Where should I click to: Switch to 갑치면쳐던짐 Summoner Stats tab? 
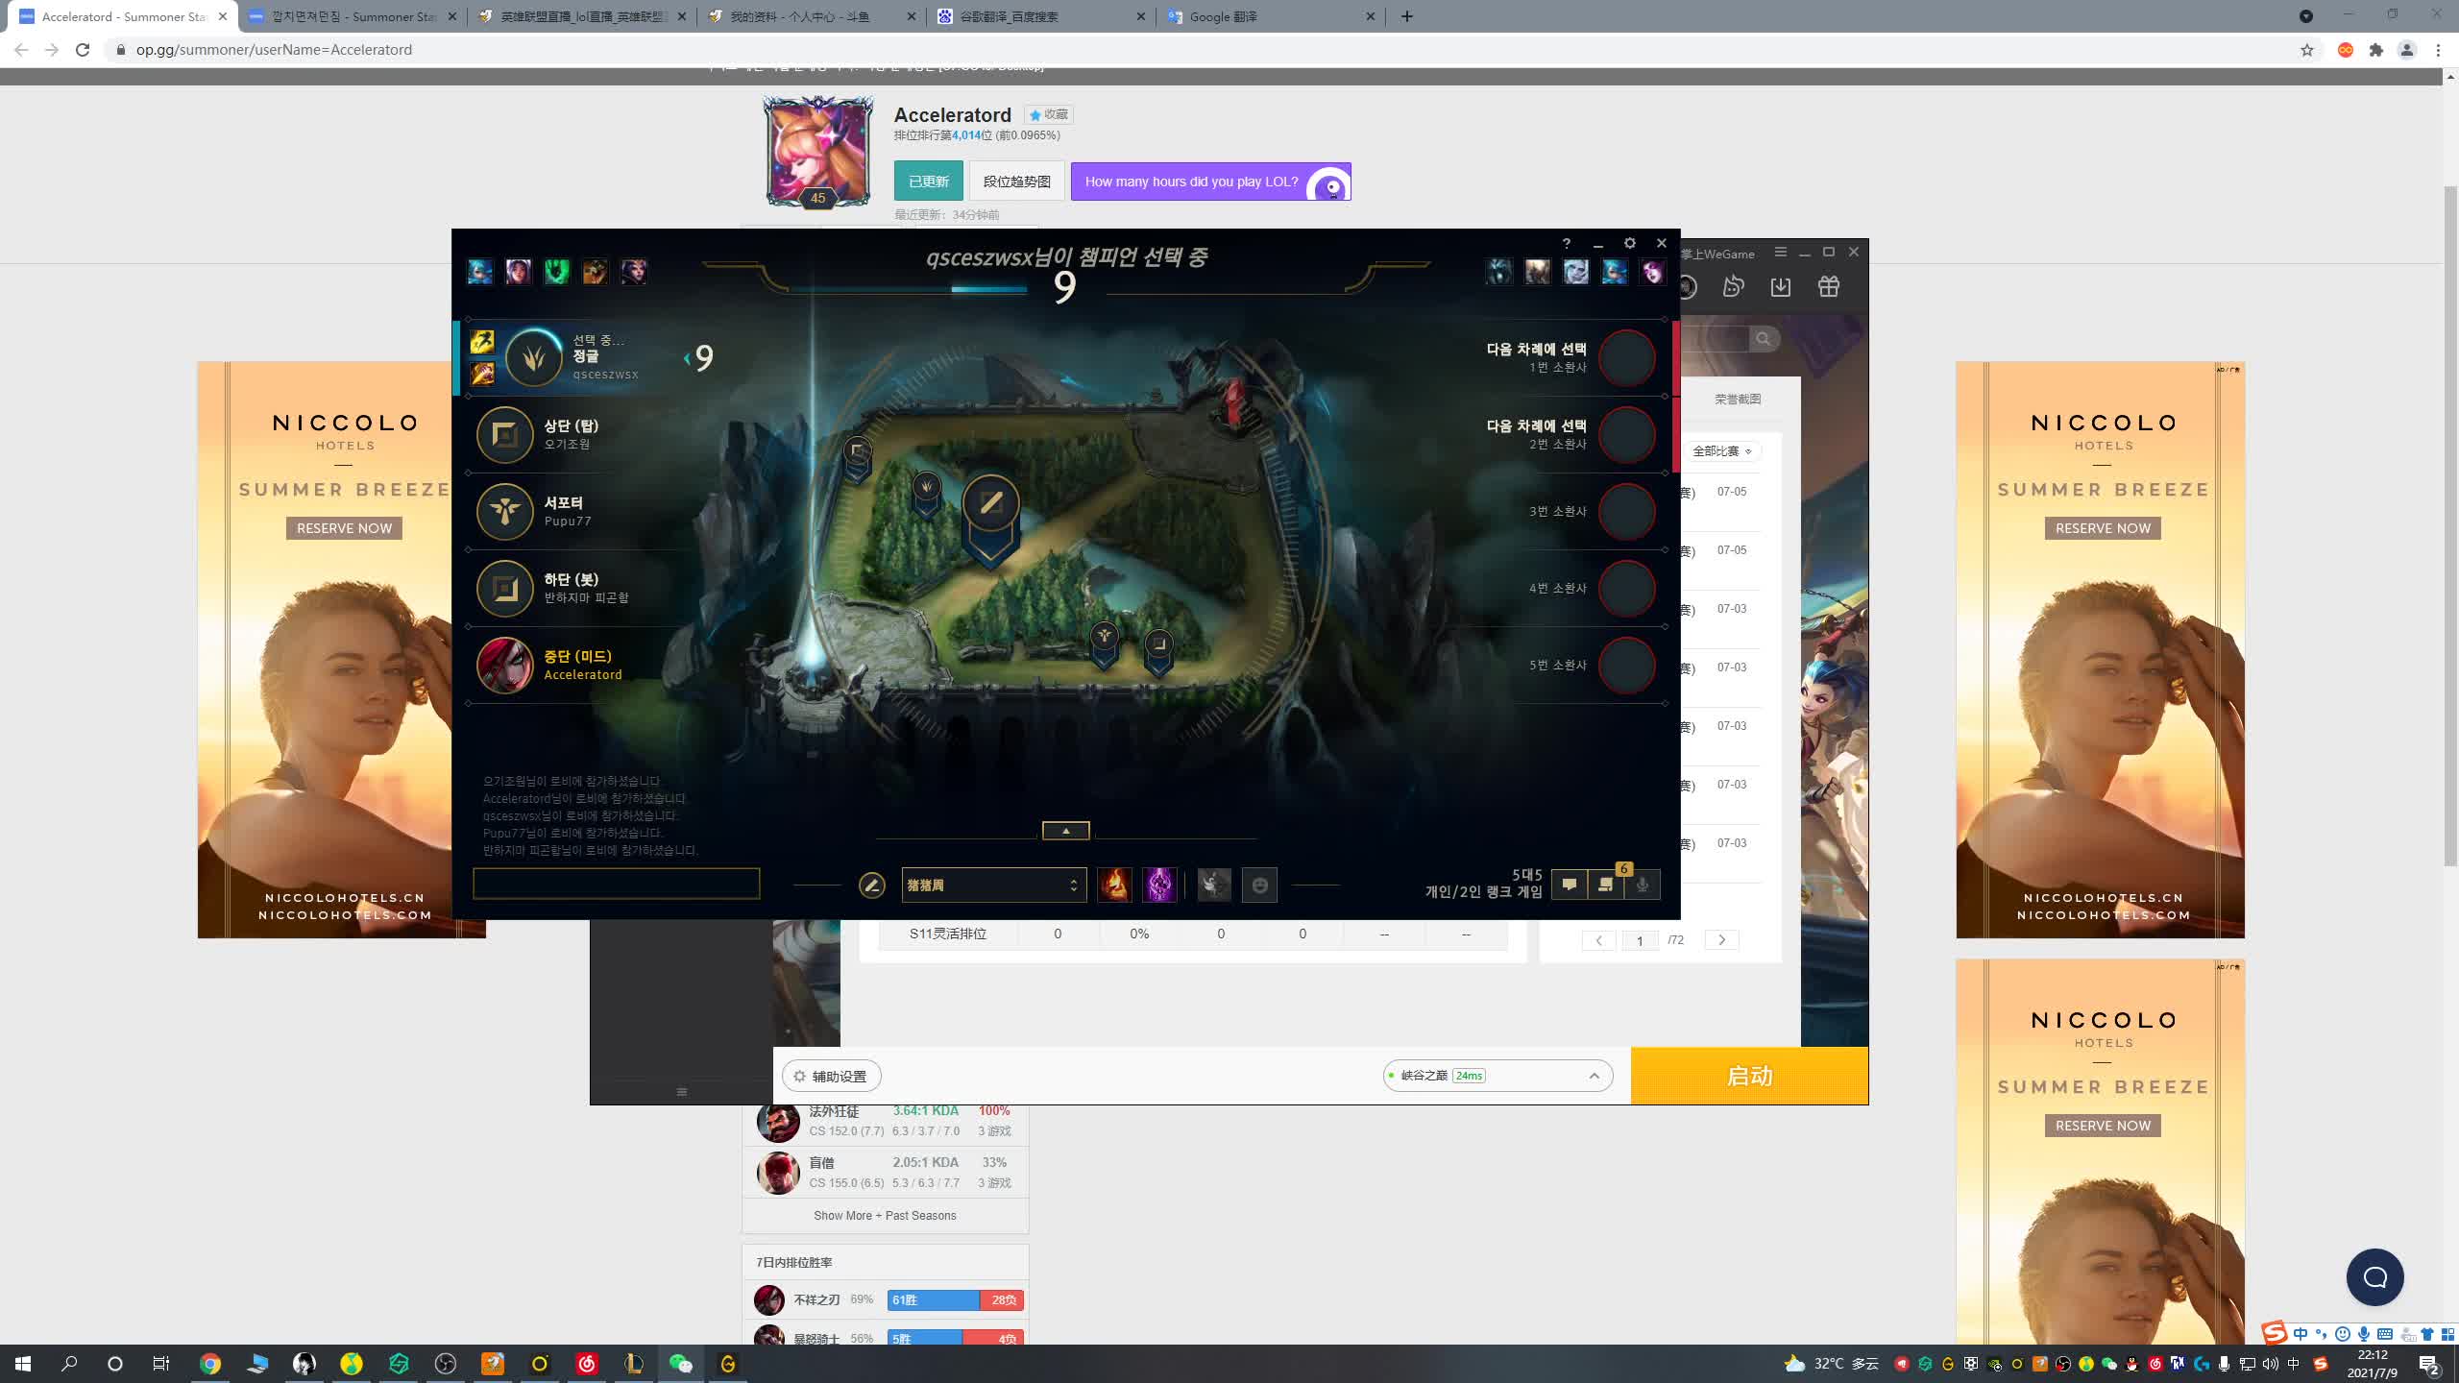352,16
